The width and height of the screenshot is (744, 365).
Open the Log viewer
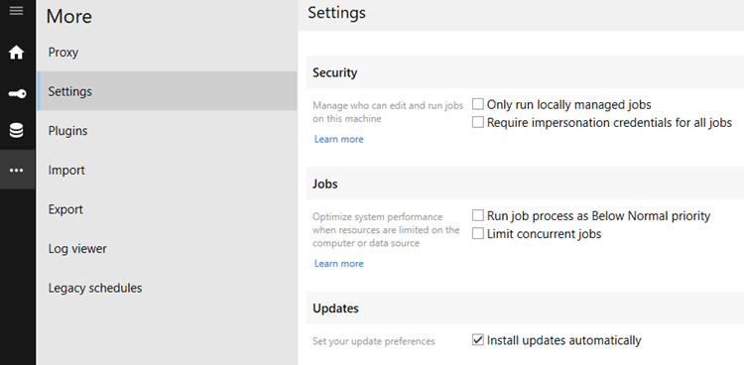tap(167, 249)
